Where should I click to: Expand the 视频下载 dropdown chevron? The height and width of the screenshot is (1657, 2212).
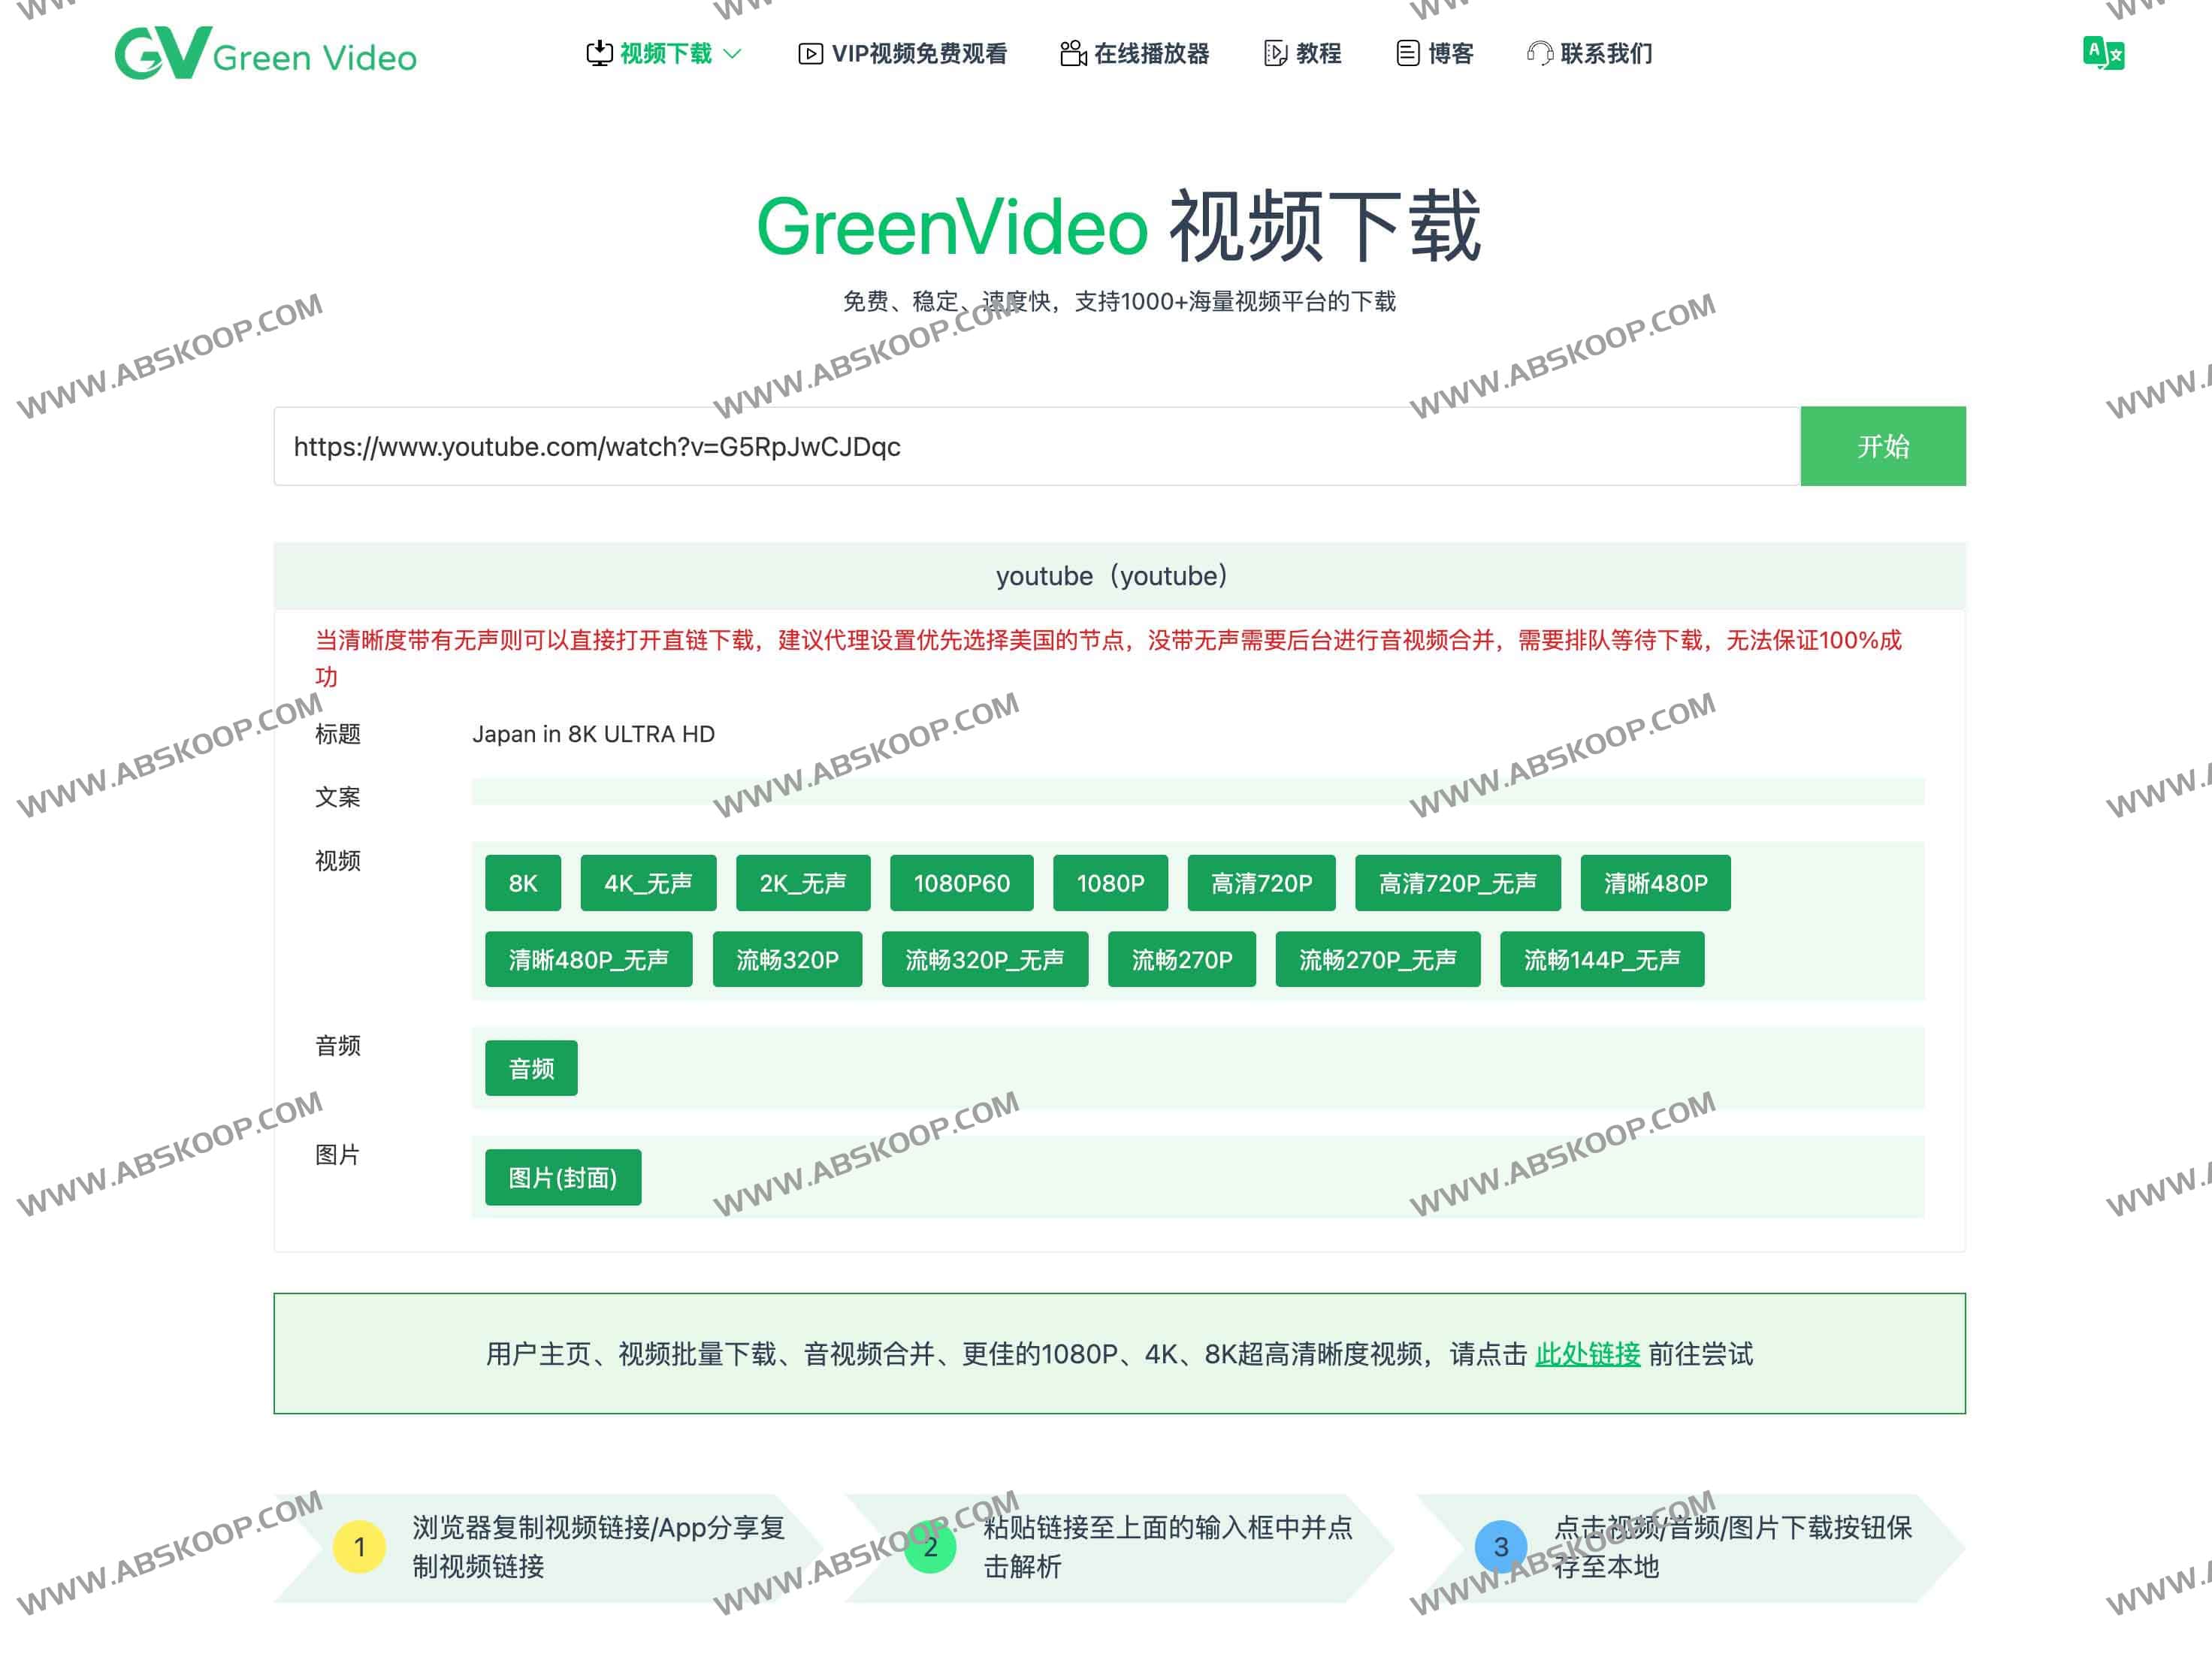pyautogui.click(x=733, y=54)
